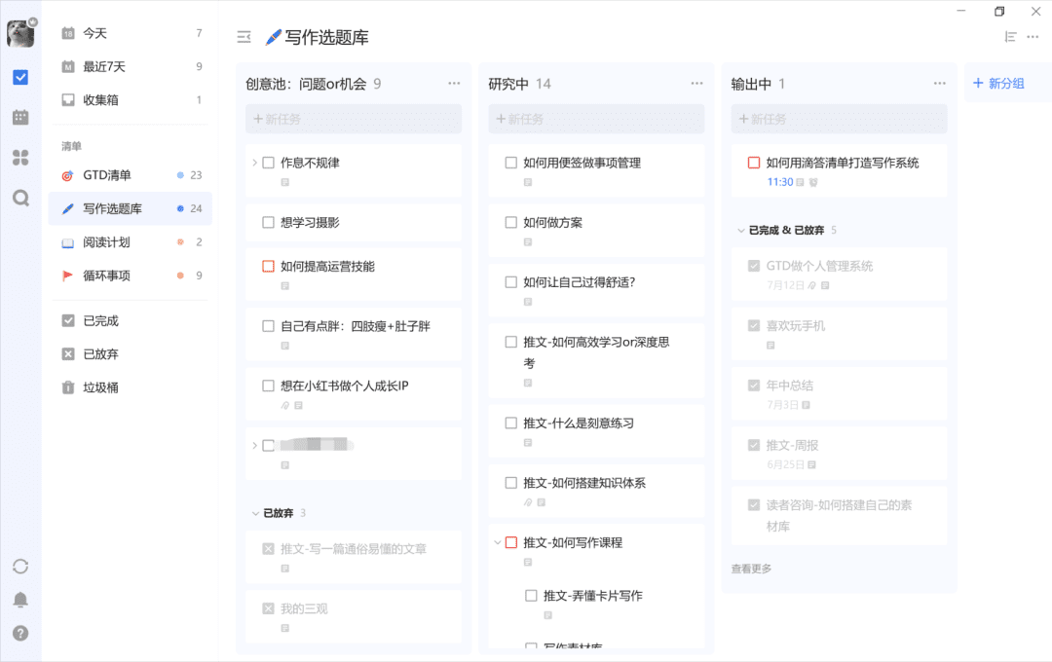Click the reminder icon on 如何用滴答清单打造写作系统 card
Viewport: 1052px width, 662px height.
[813, 182]
